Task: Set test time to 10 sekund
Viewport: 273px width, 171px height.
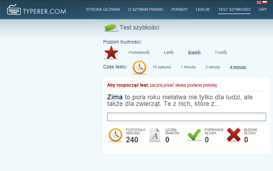Action: tap(161, 67)
